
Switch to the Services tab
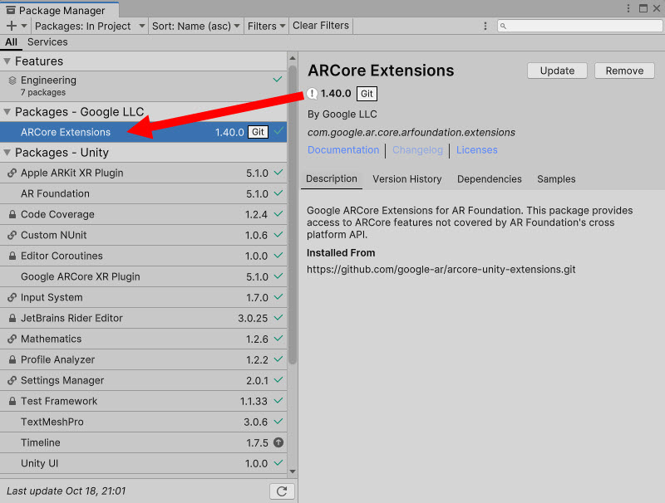[47, 42]
